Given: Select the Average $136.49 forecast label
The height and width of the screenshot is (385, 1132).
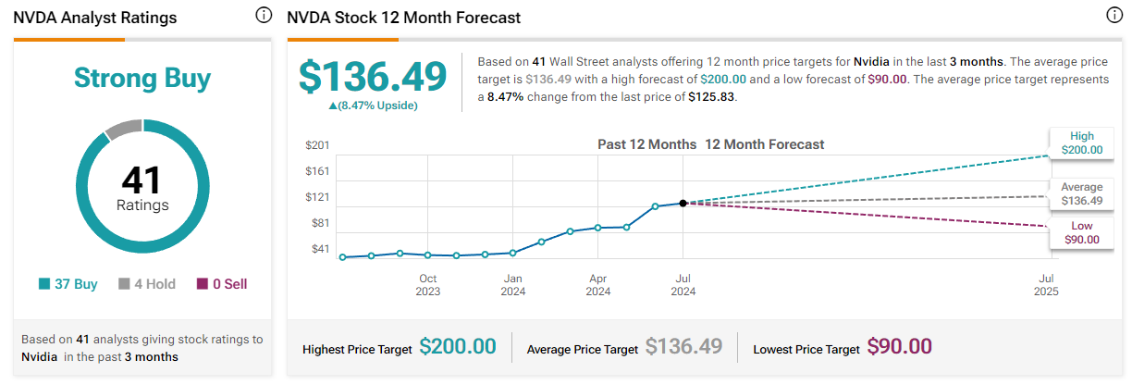Looking at the screenshot, I should point(1081,193).
